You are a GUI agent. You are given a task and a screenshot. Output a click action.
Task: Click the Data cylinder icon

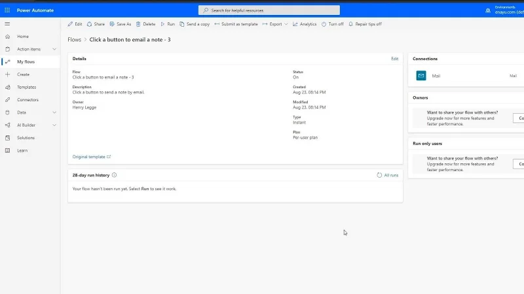click(8, 112)
